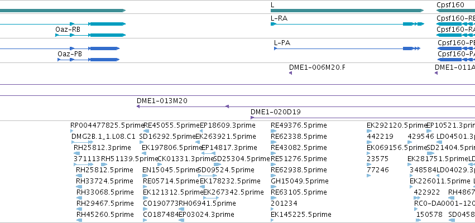The height and width of the screenshot is (223, 475).
Task: Select the EK267342.5prime feature line
Action: (211, 198)
